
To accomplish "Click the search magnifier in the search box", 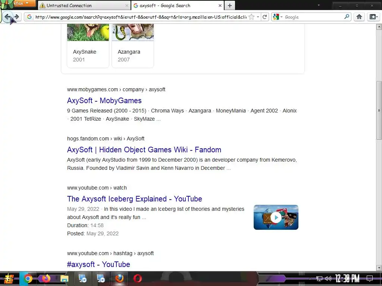I will pyautogui.click(x=347, y=17).
